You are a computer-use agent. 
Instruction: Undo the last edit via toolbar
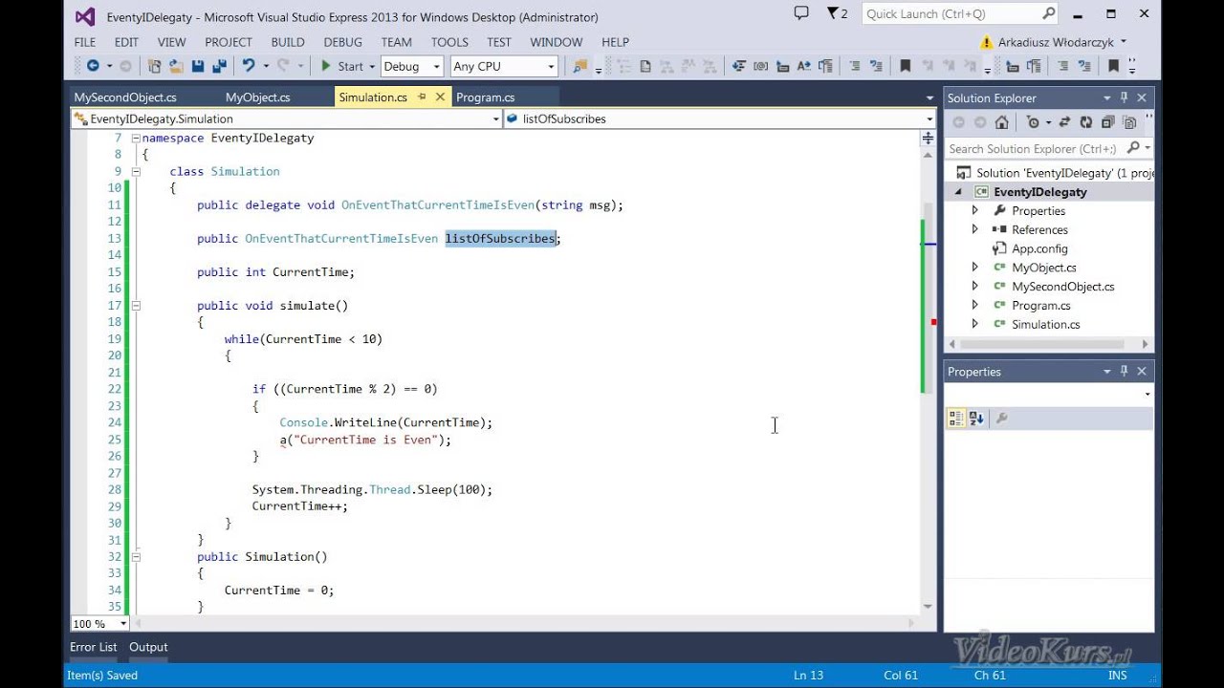pyautogui.click(x=249, y=66)
